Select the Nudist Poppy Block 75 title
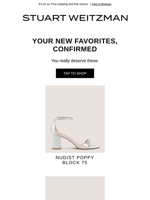Viewport: 150px width, 200px height. coord(75,160)
